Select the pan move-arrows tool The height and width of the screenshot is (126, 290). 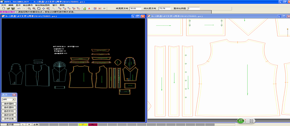[x=44, y=8]
